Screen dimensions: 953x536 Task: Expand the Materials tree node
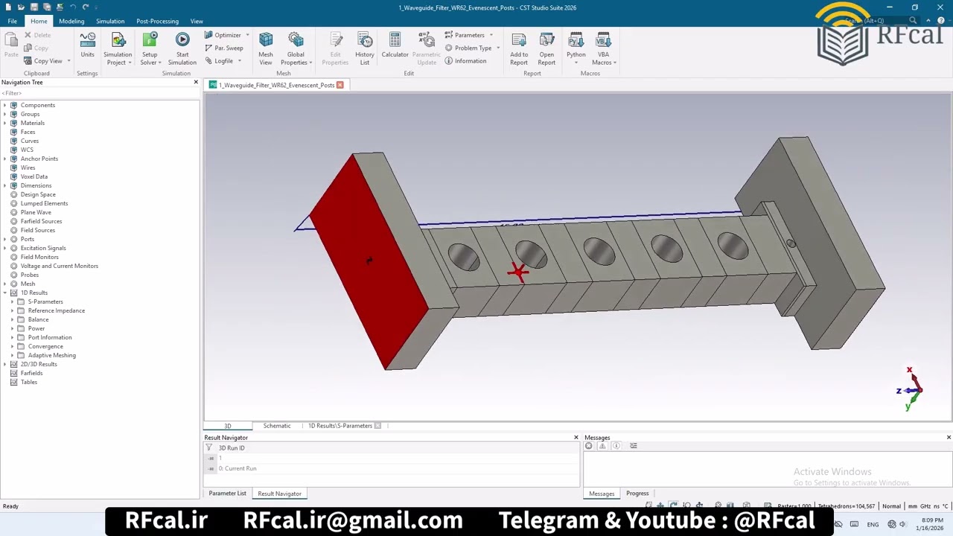pyautogui.click(x=5, y=123)
